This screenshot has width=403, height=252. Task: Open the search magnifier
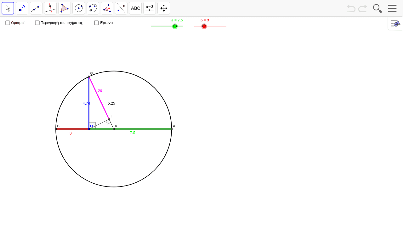tap(377, 9)
